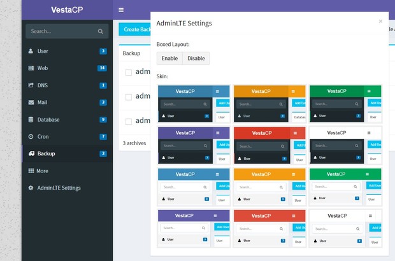This screenshot has width=395, height=261.
Task: Check the second backup archive checkbox
Action: [129, 97]
